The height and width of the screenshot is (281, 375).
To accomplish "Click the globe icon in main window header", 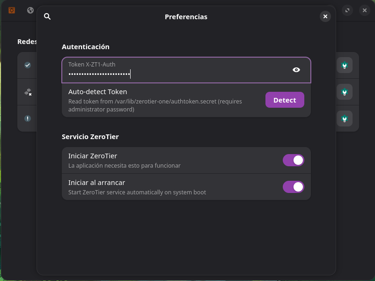I will click(x=30, y=10).
